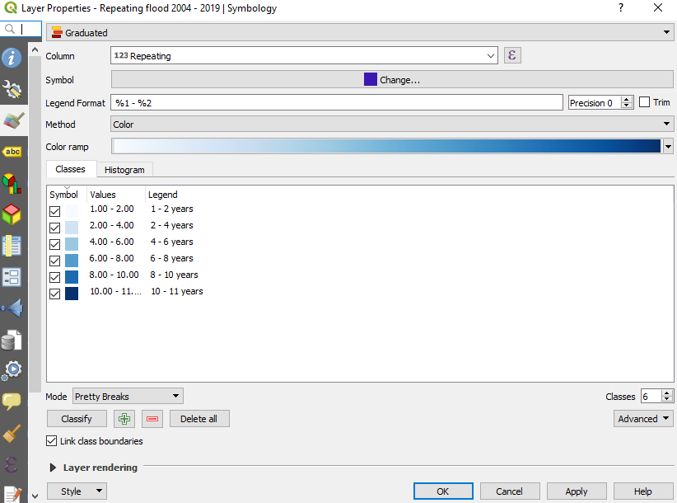Select the Labels 'abc' sidebar icon
677x503 pixels.
[x=12, y=152]
